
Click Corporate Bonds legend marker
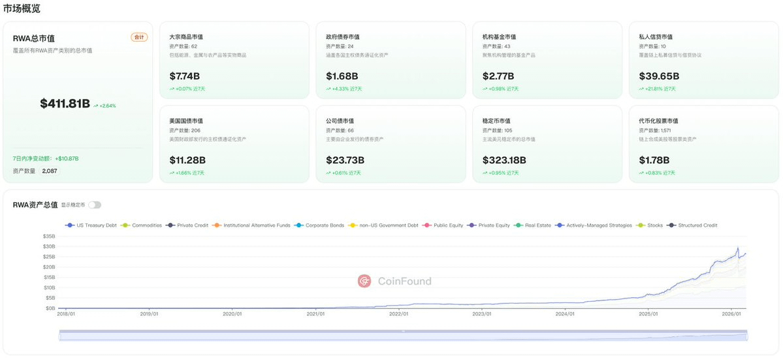coord(299,225)
